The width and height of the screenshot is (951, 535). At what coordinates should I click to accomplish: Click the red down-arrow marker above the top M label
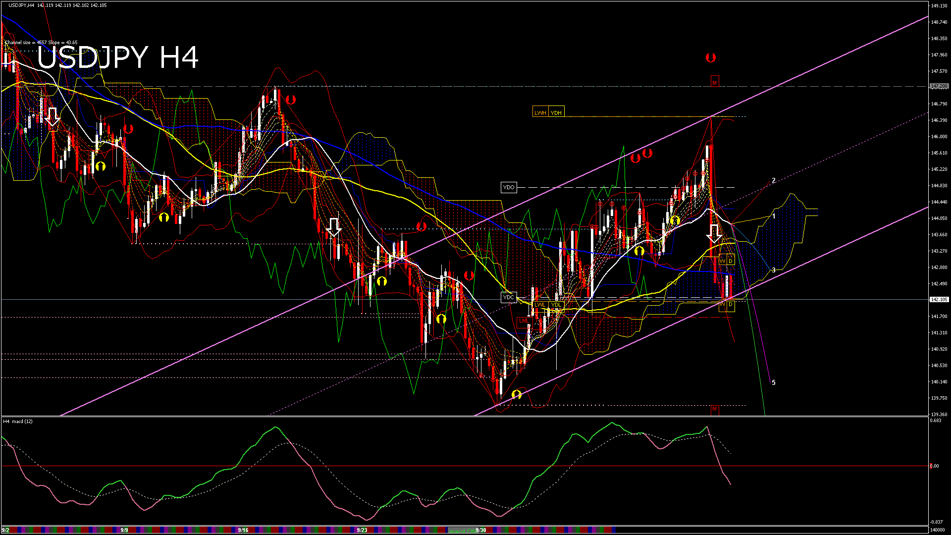coord(711,58)
